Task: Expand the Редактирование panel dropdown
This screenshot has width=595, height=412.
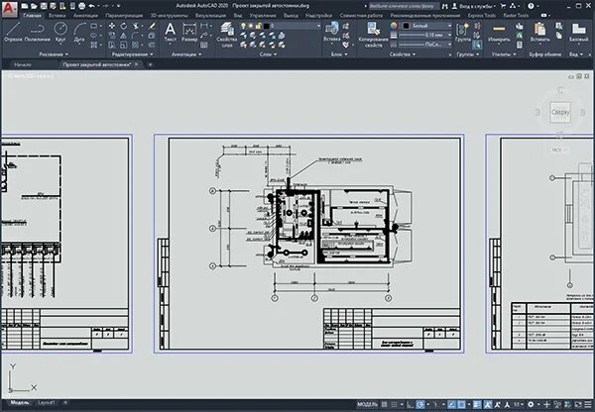Action: click(132, 54)
